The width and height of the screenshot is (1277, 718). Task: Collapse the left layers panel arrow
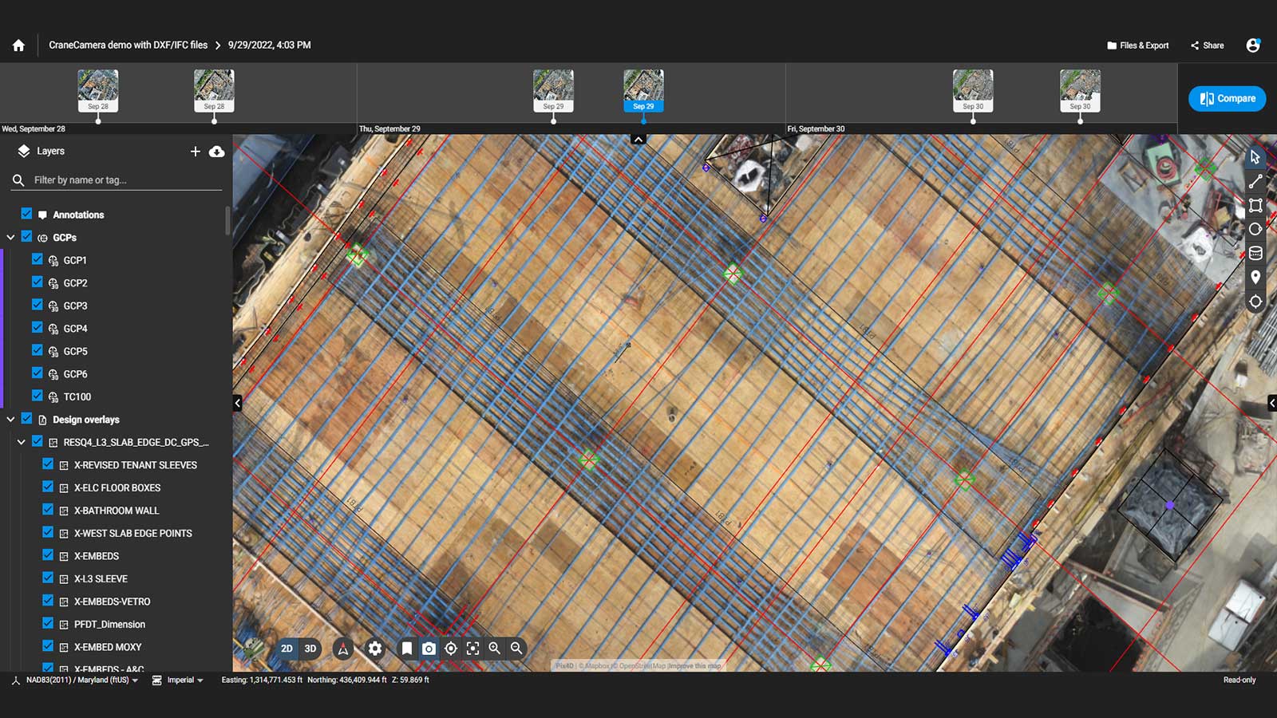(237, 403)
